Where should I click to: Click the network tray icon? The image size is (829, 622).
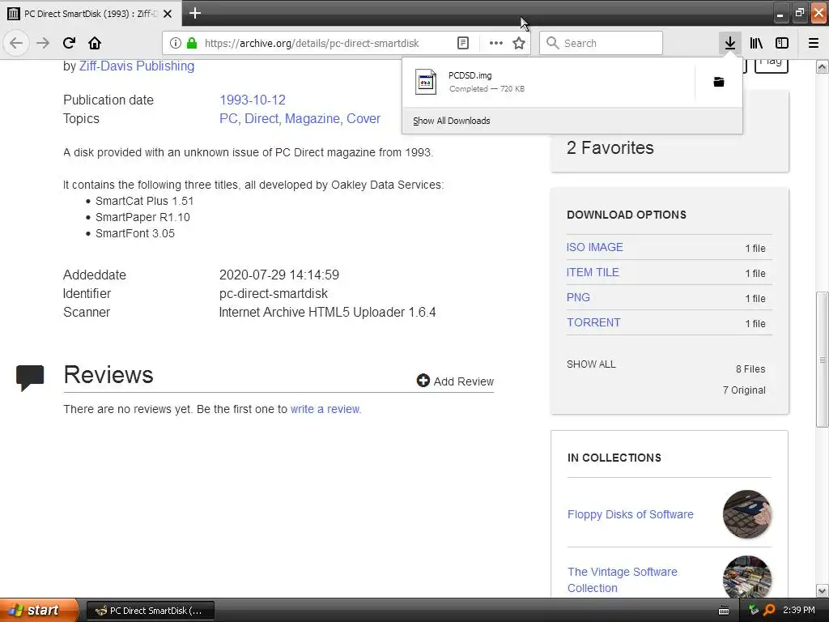click(754, 610)
